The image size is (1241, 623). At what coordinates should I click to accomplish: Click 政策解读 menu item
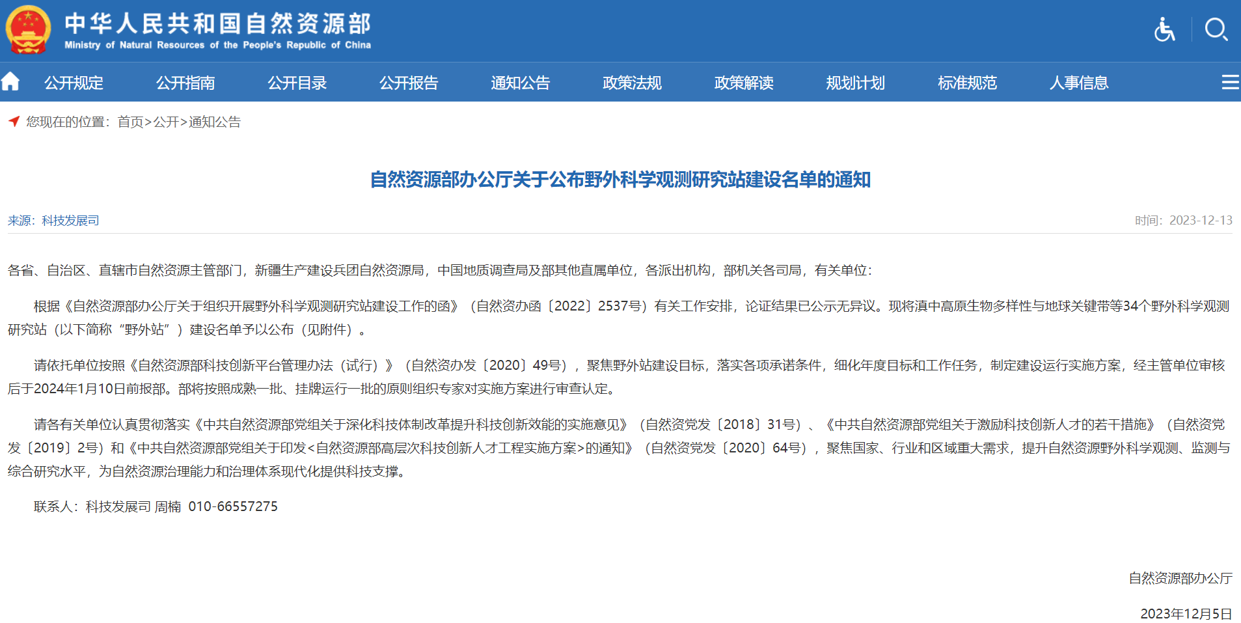pos(744,83)
